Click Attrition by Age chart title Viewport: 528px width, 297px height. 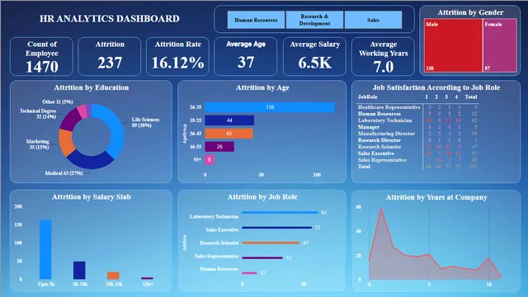coord(262,87)
